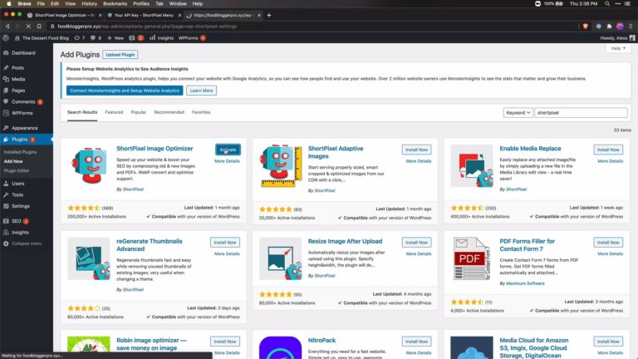Screen dimensions: 638x359
Task: Open comments bubble in admin bar
Action: (x=96, y=38)
